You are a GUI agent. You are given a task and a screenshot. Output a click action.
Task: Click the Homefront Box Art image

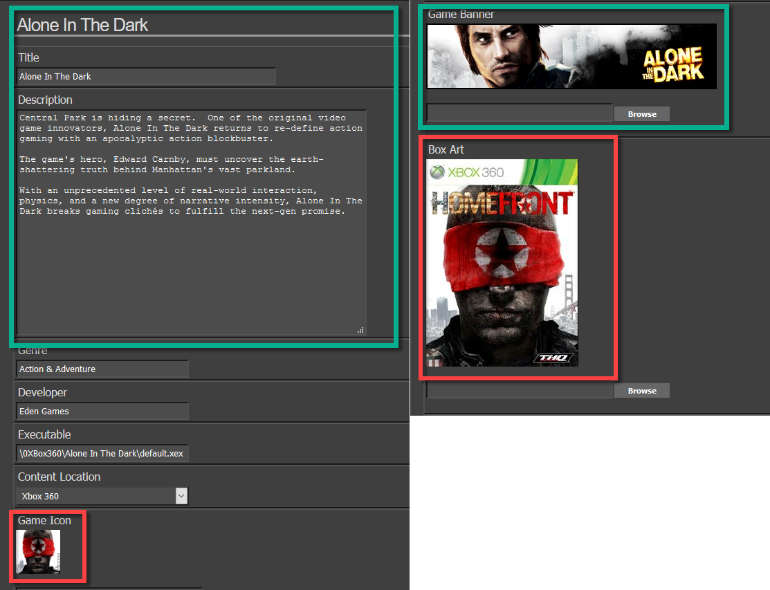point(502,263)
